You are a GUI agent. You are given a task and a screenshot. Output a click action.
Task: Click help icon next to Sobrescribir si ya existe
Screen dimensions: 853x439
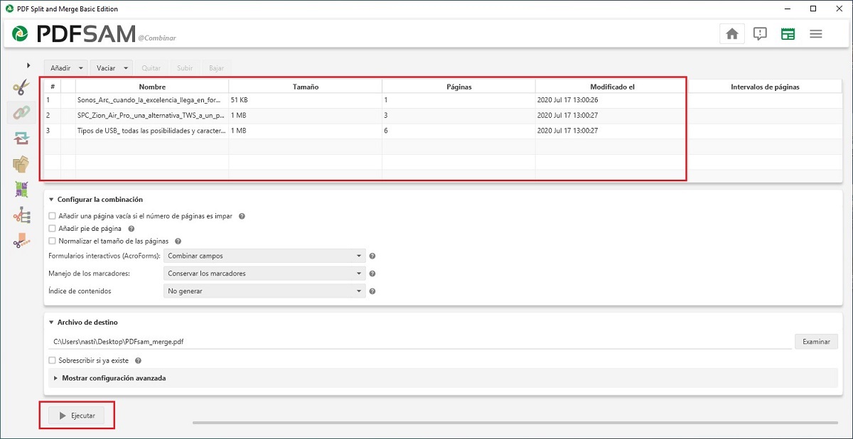tap(138, 361)
